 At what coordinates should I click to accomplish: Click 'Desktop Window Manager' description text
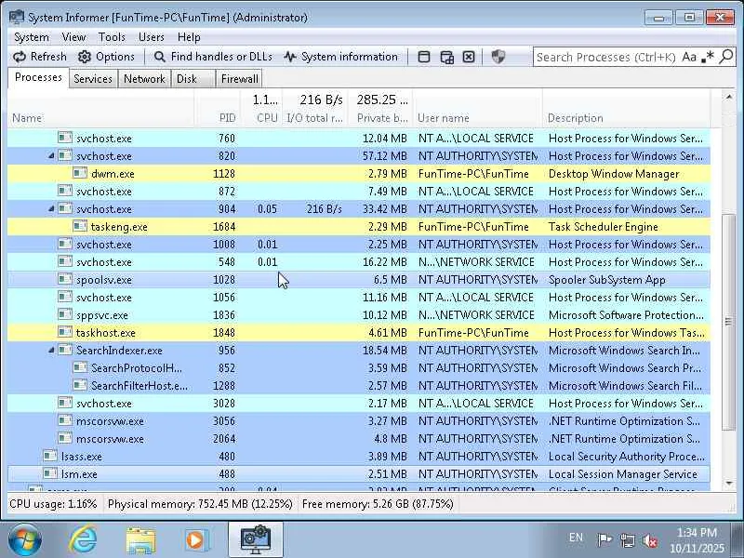point(614,174)
